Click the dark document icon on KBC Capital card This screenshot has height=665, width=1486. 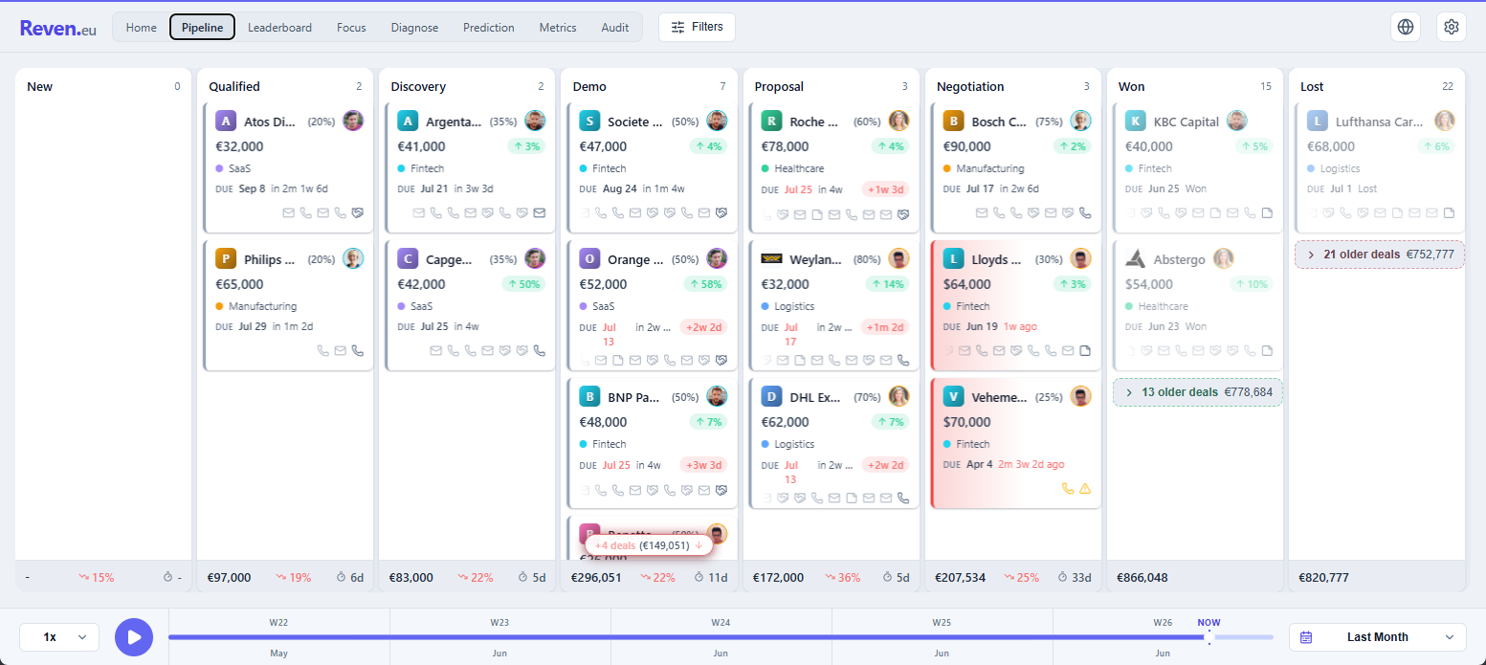(x=1267, y=213)
